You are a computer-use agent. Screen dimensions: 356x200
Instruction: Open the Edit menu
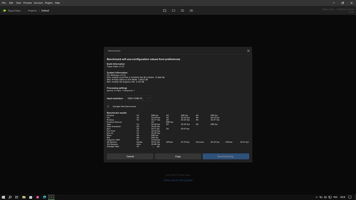11,3
